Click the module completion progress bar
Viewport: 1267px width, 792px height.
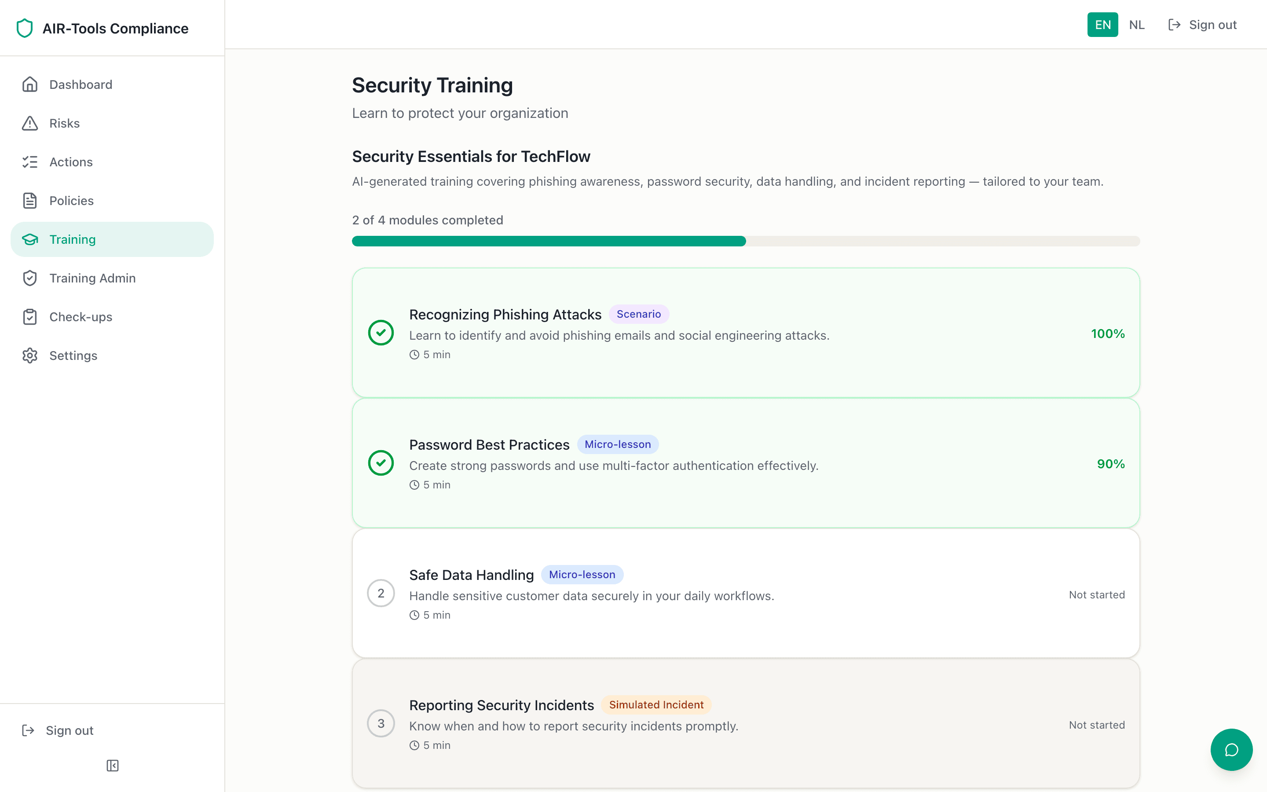click(746, 241)
